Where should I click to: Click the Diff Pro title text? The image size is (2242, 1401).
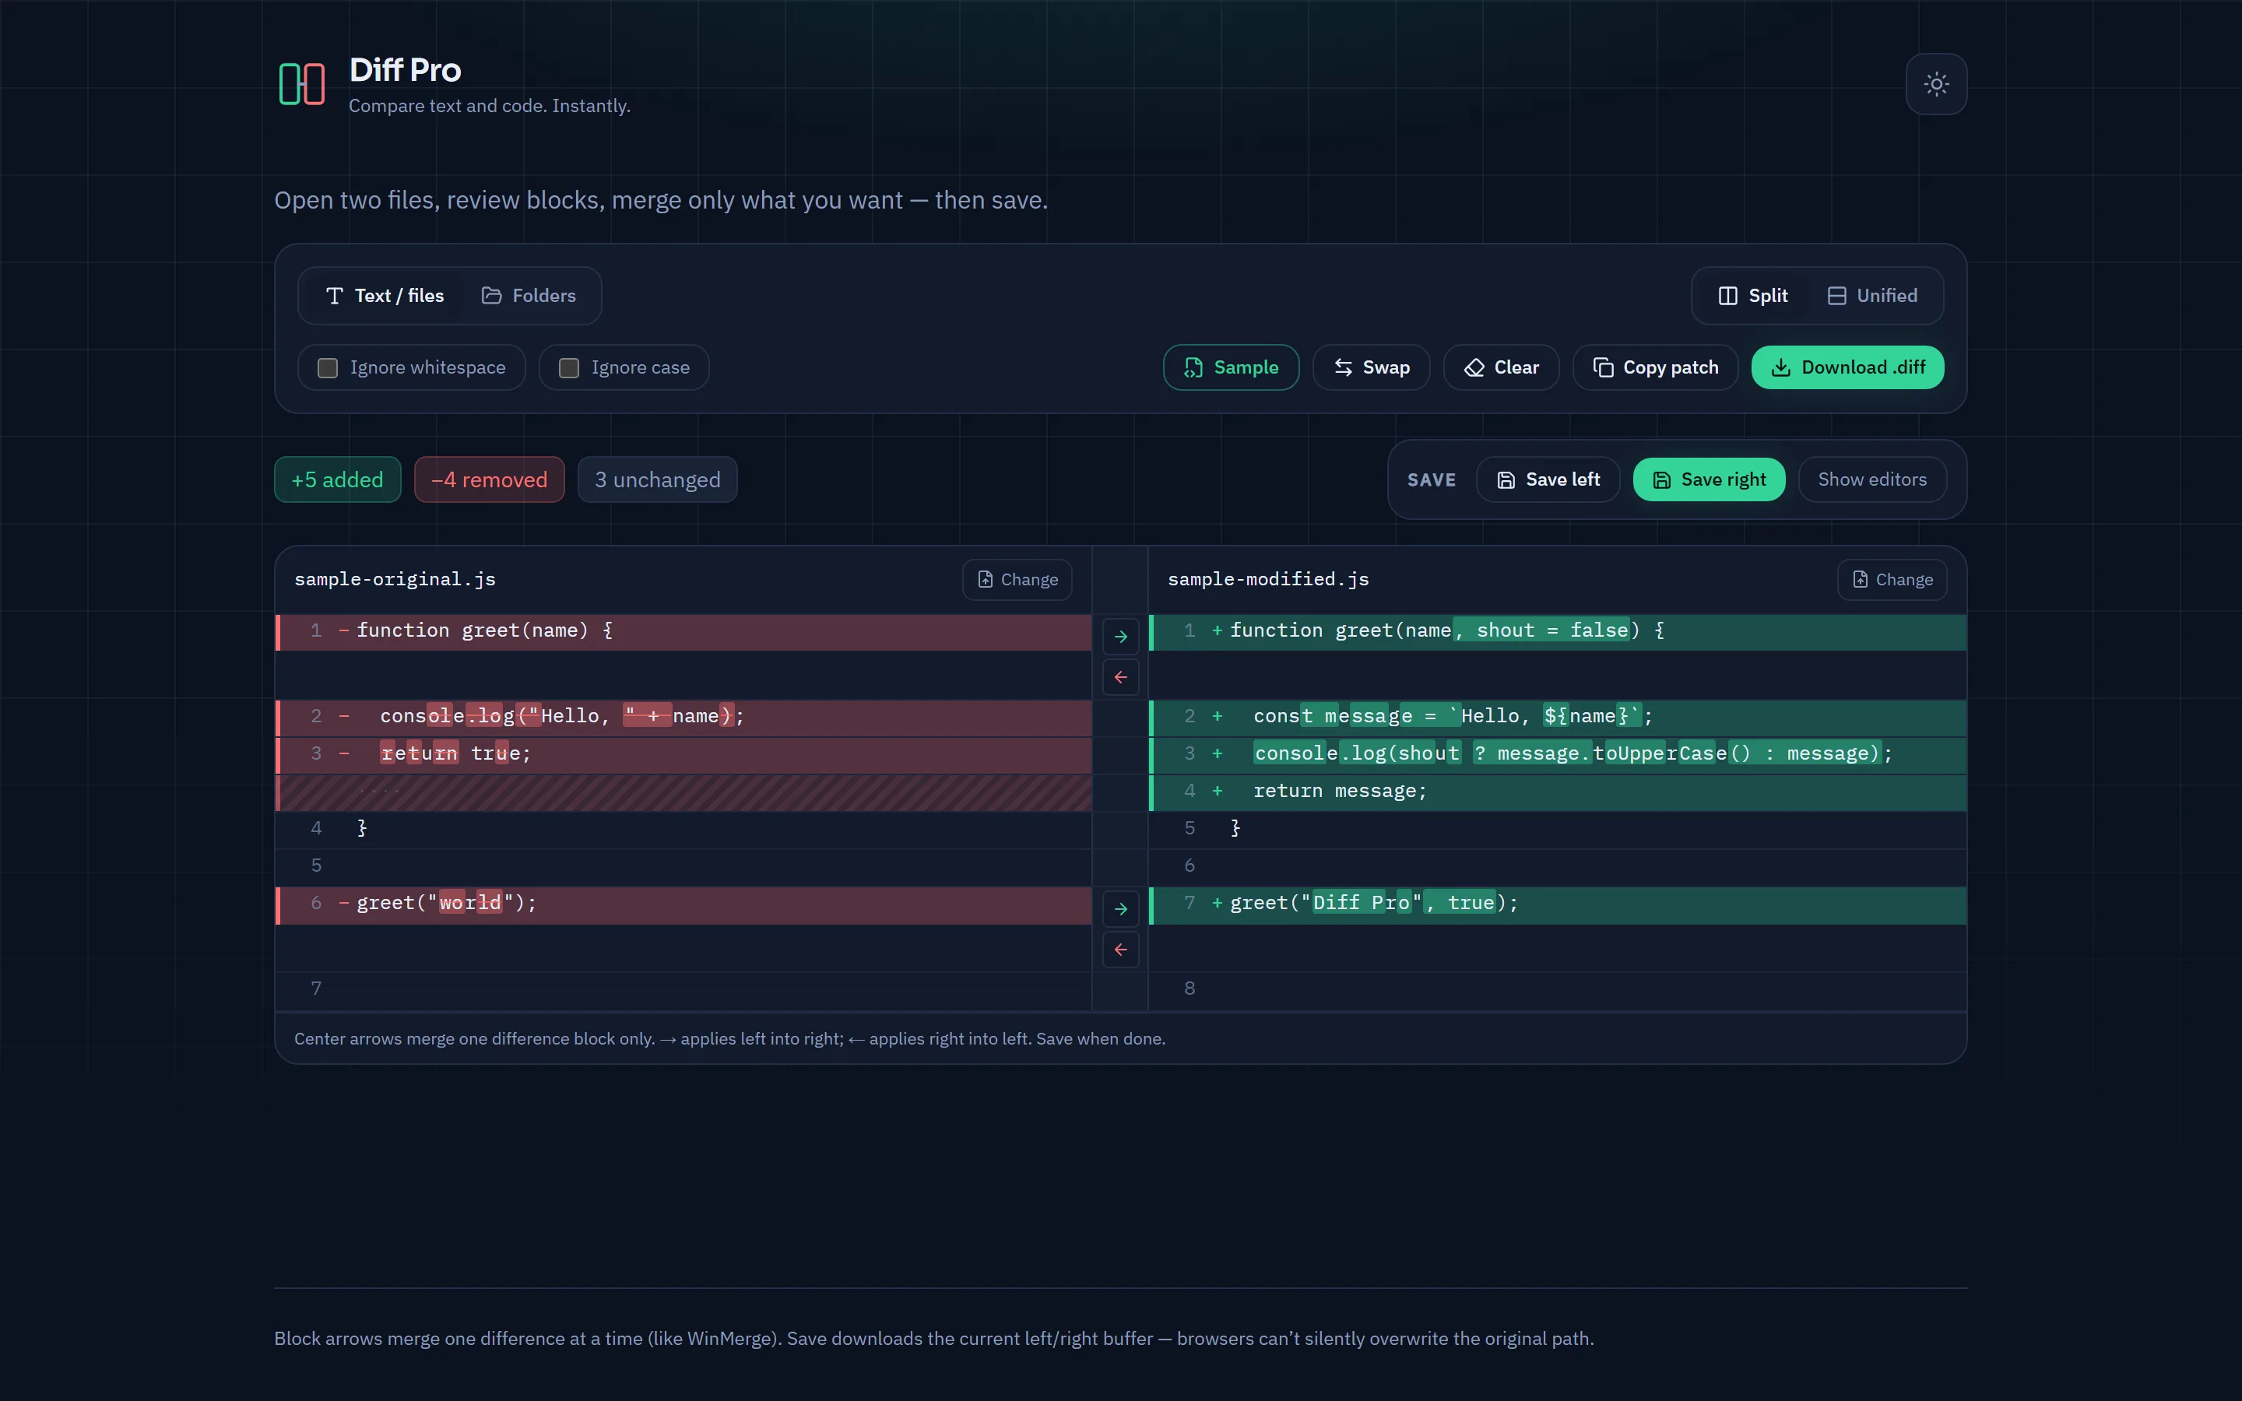click(x=405, y=69)
